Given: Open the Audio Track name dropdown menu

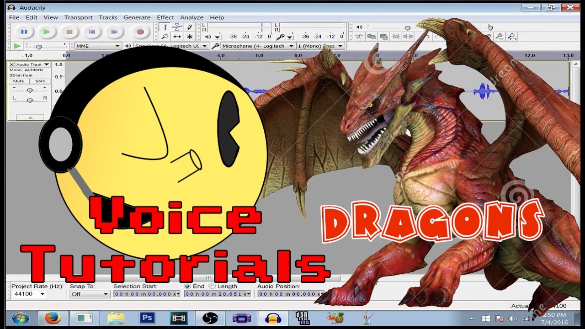Looking at the screenshot, I should click(x=32, y=64).
